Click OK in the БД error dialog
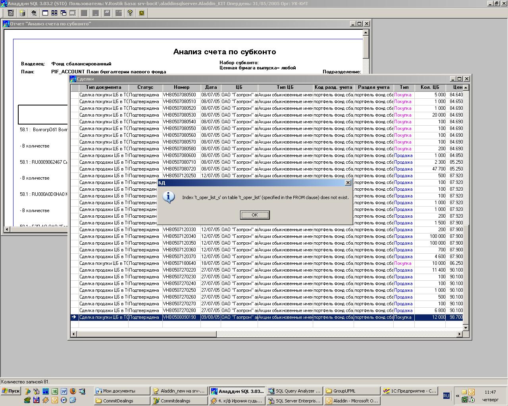This screenshot has width=508, height=406. pos(255,215)
